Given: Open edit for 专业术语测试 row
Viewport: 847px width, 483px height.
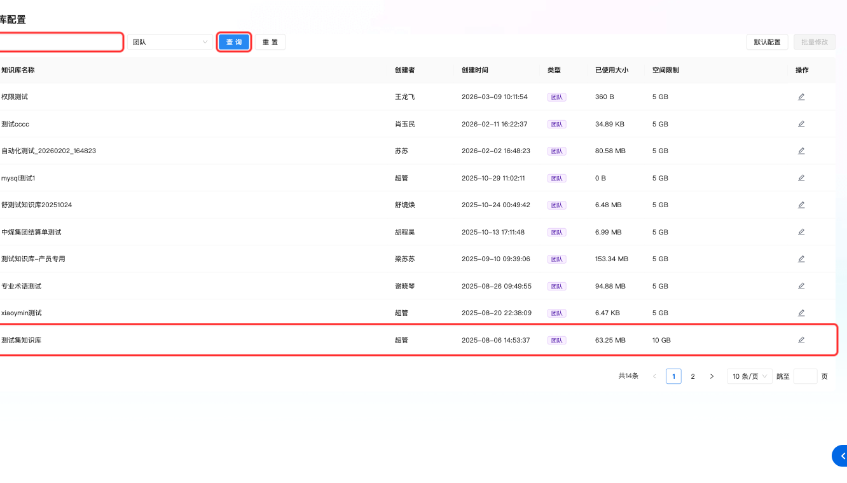Looking at the screenshot, I should point(801,286).
